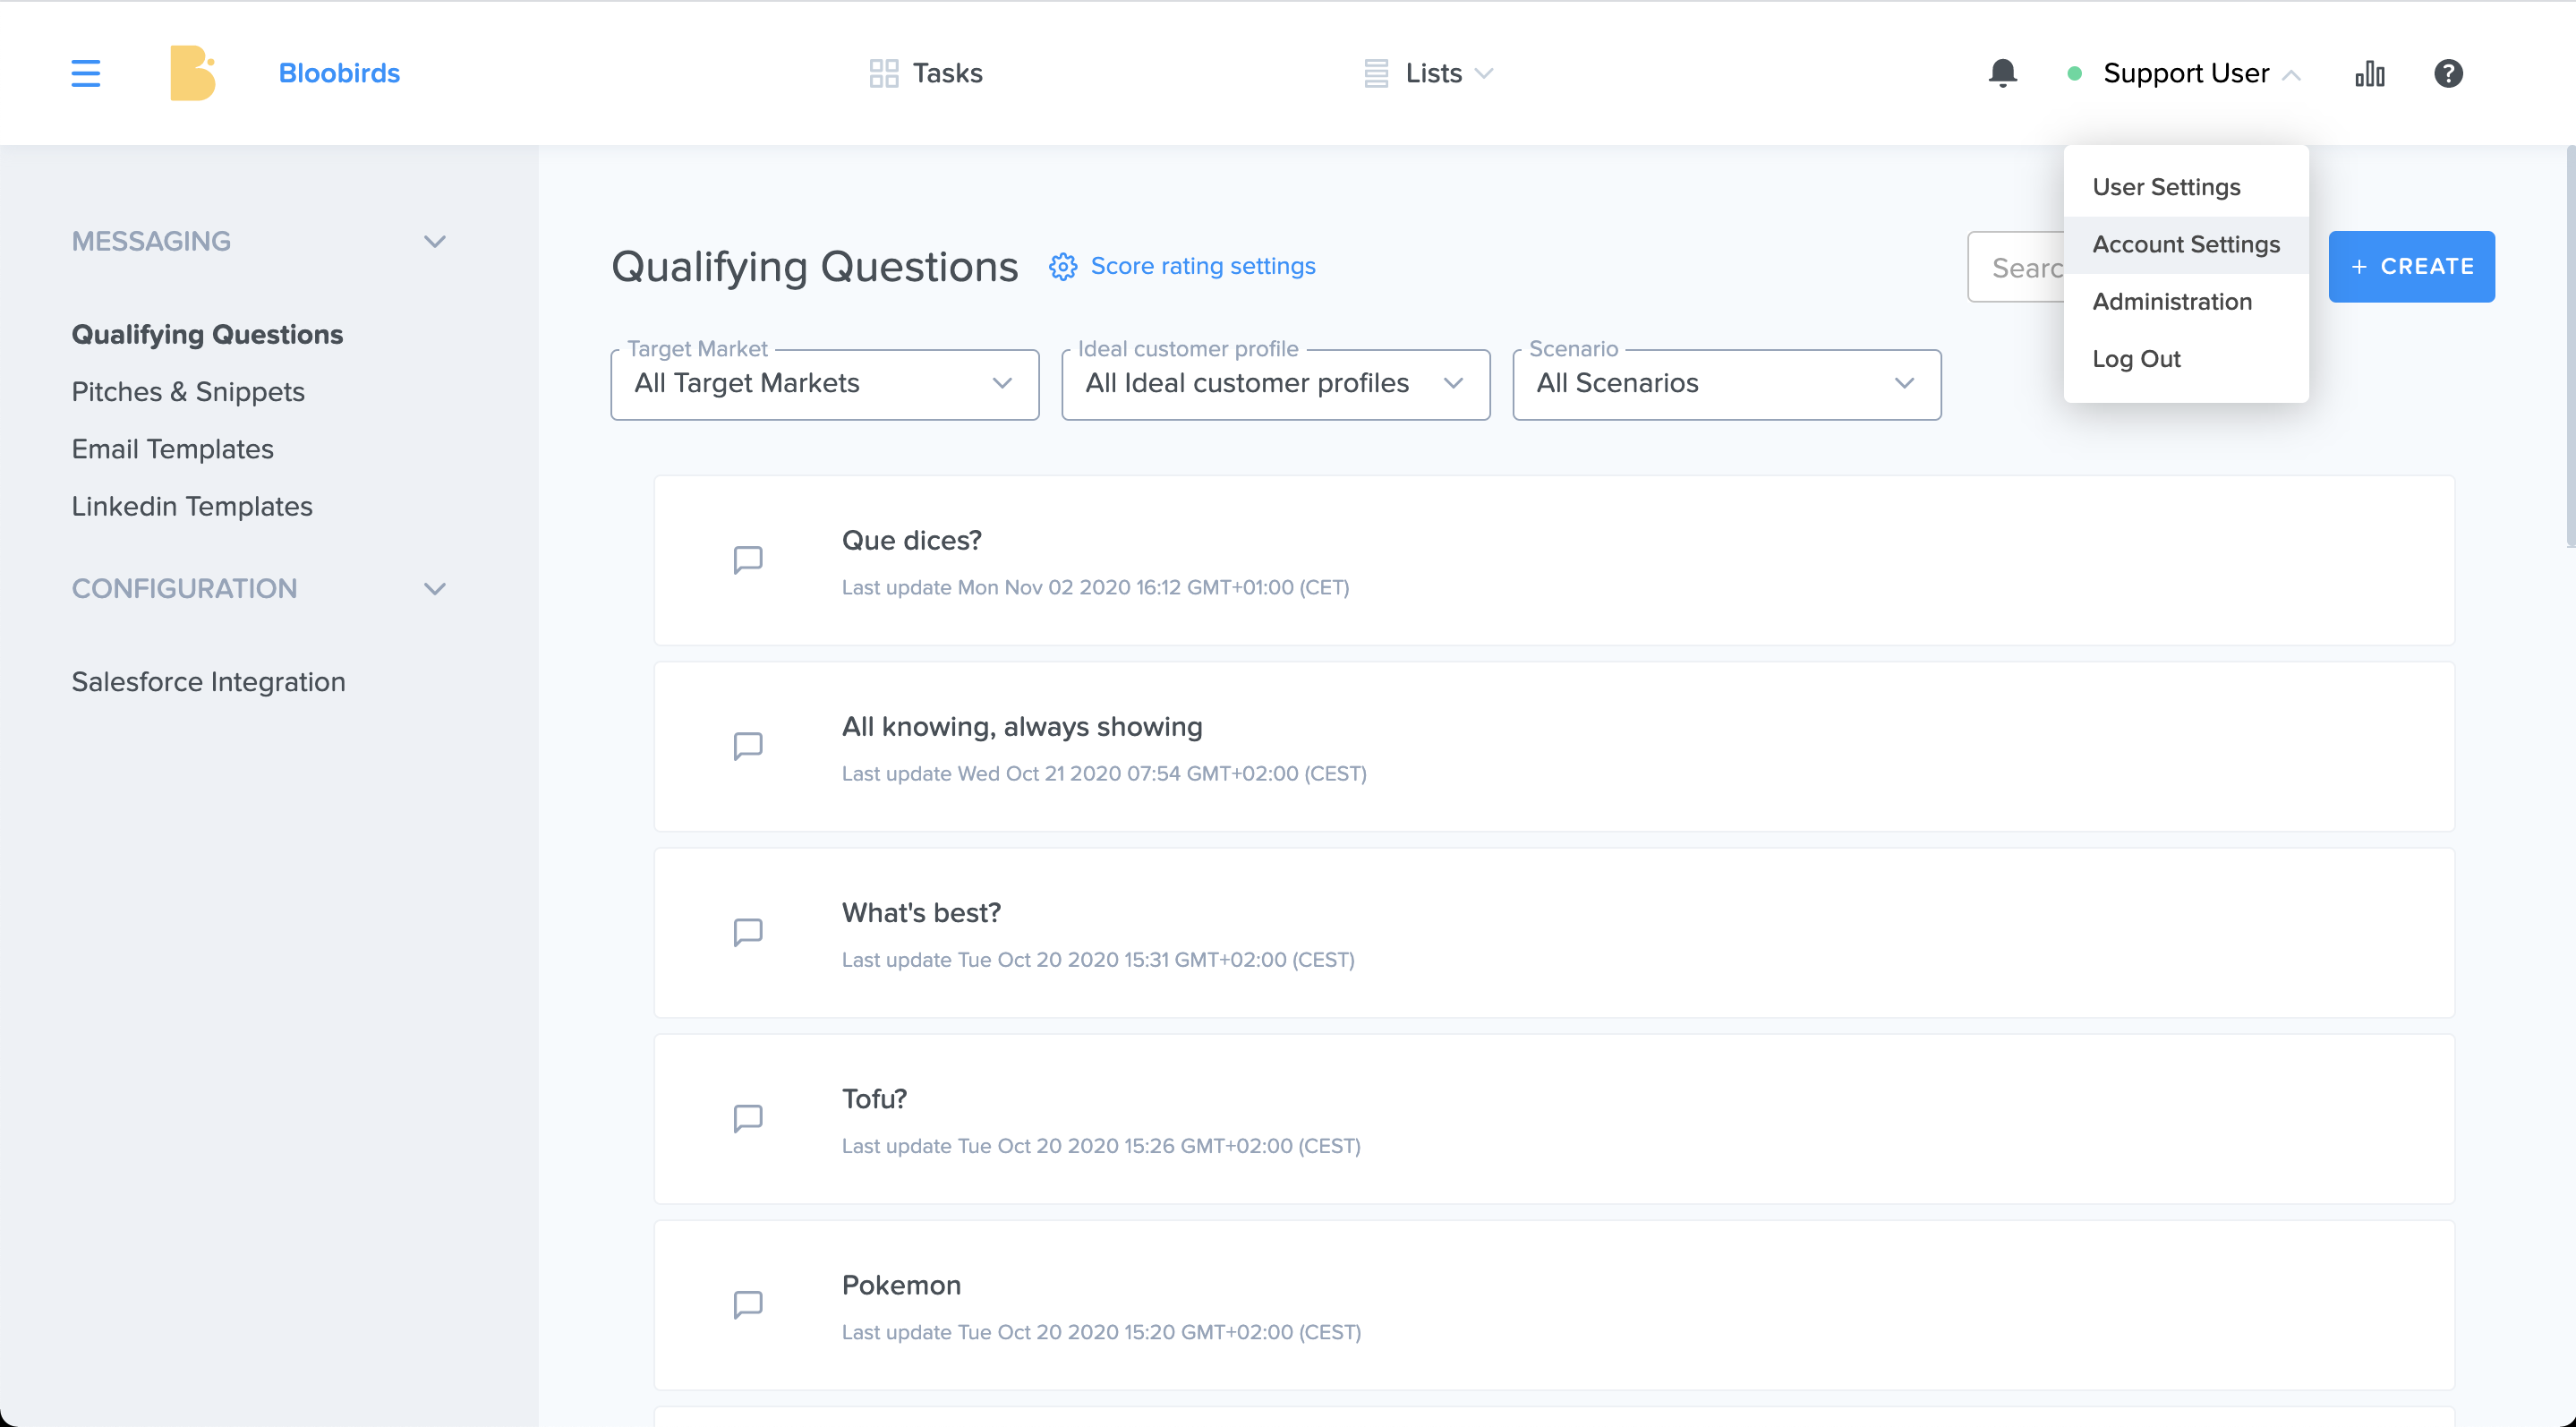Open the Tofu? question

point(1554,1118)
